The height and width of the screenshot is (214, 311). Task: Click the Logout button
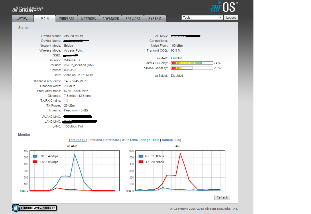click(231, 17)
